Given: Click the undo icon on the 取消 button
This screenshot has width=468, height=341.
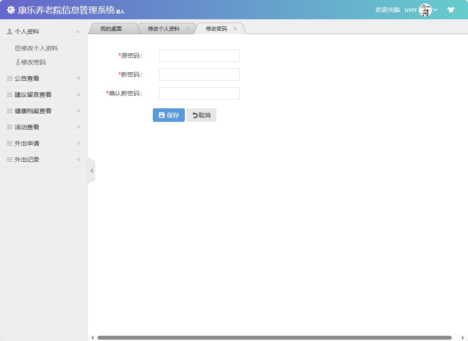Looking at the screenshot, I should 194,115.
